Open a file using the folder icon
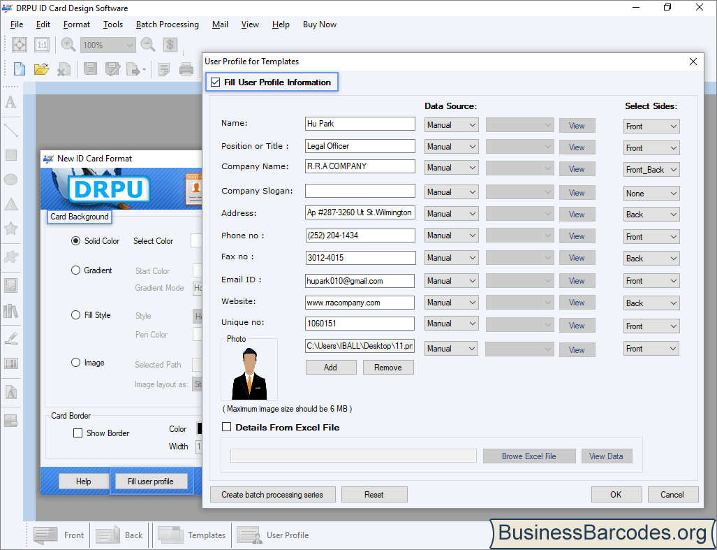Image resolution: width=717 pixels, height=550 pixels. click(x=41, y=69)
